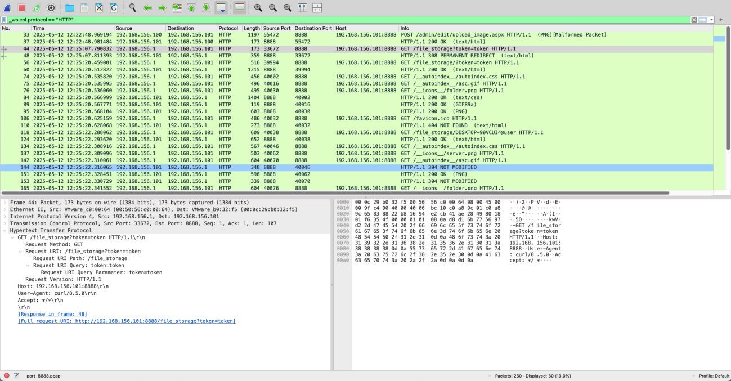The image size is (731, 381).
Task: Collapse the Hypertext Transfer Protocol node
Action: point(5,230)
